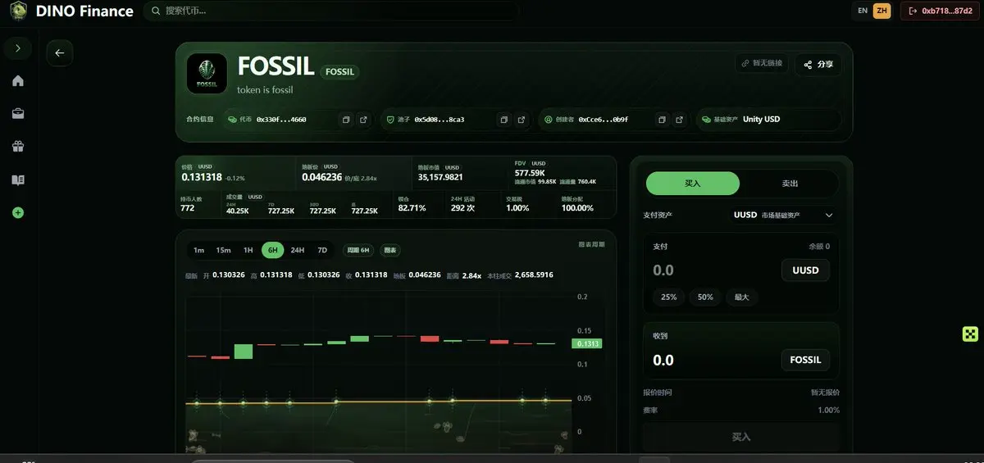Viewport: 984px width, 463px height.
Task: Click the FOSSIL receive token button
Action: point(805,361)
